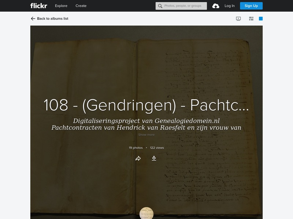Screen dimensions: 293x219
Task: Share this album using the arrow icon
Action: click(138, 158)
